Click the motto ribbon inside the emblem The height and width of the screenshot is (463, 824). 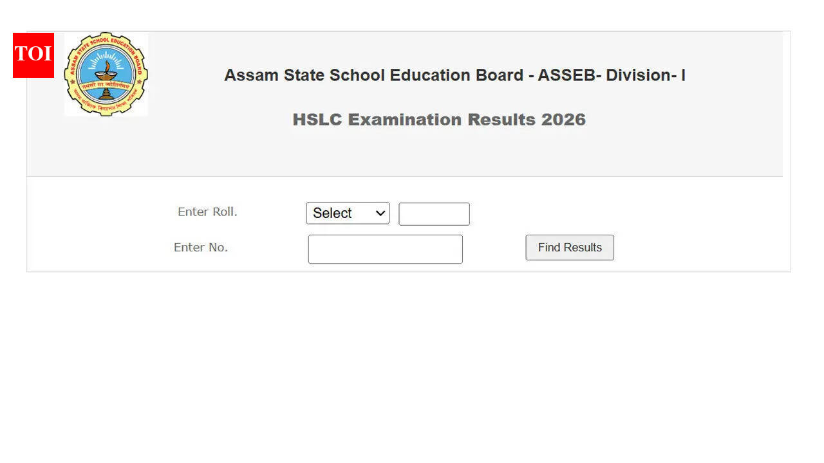click(106, 86)
